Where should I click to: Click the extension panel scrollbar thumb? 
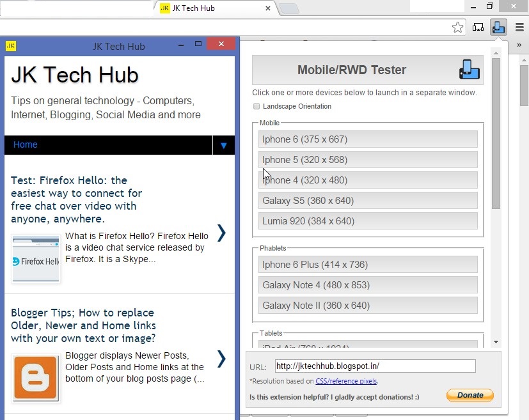pos(496,134)
